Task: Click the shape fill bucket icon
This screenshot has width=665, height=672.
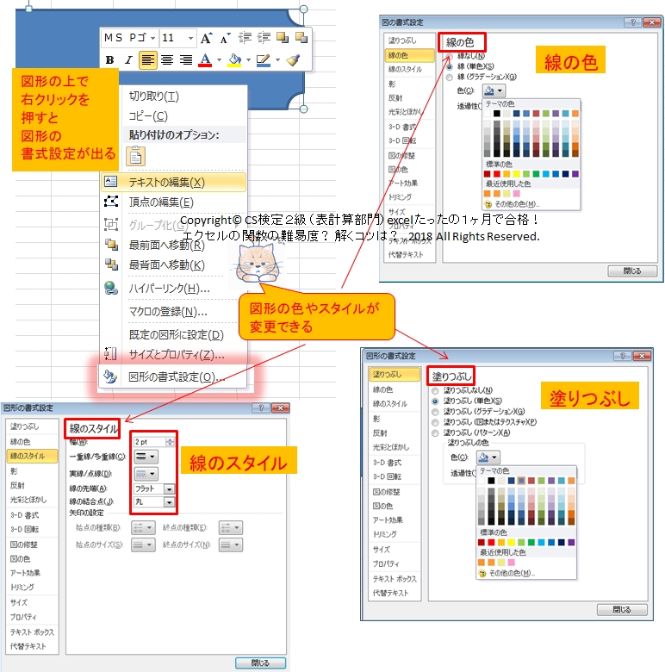Action: tap(234, 60)
